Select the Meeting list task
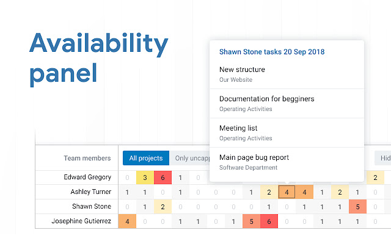Viewport: 391px width, 244px height. pyautogui.click(x=238, y=128)
